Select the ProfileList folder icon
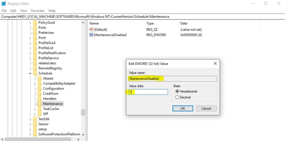285x141 pixels. 35,48
